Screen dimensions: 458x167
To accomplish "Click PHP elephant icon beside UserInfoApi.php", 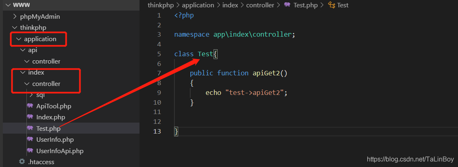I will pos(30,151).
